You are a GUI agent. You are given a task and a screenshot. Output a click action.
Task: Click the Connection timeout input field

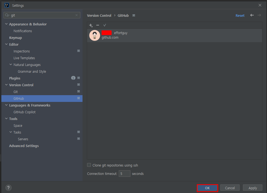point(124,174)
